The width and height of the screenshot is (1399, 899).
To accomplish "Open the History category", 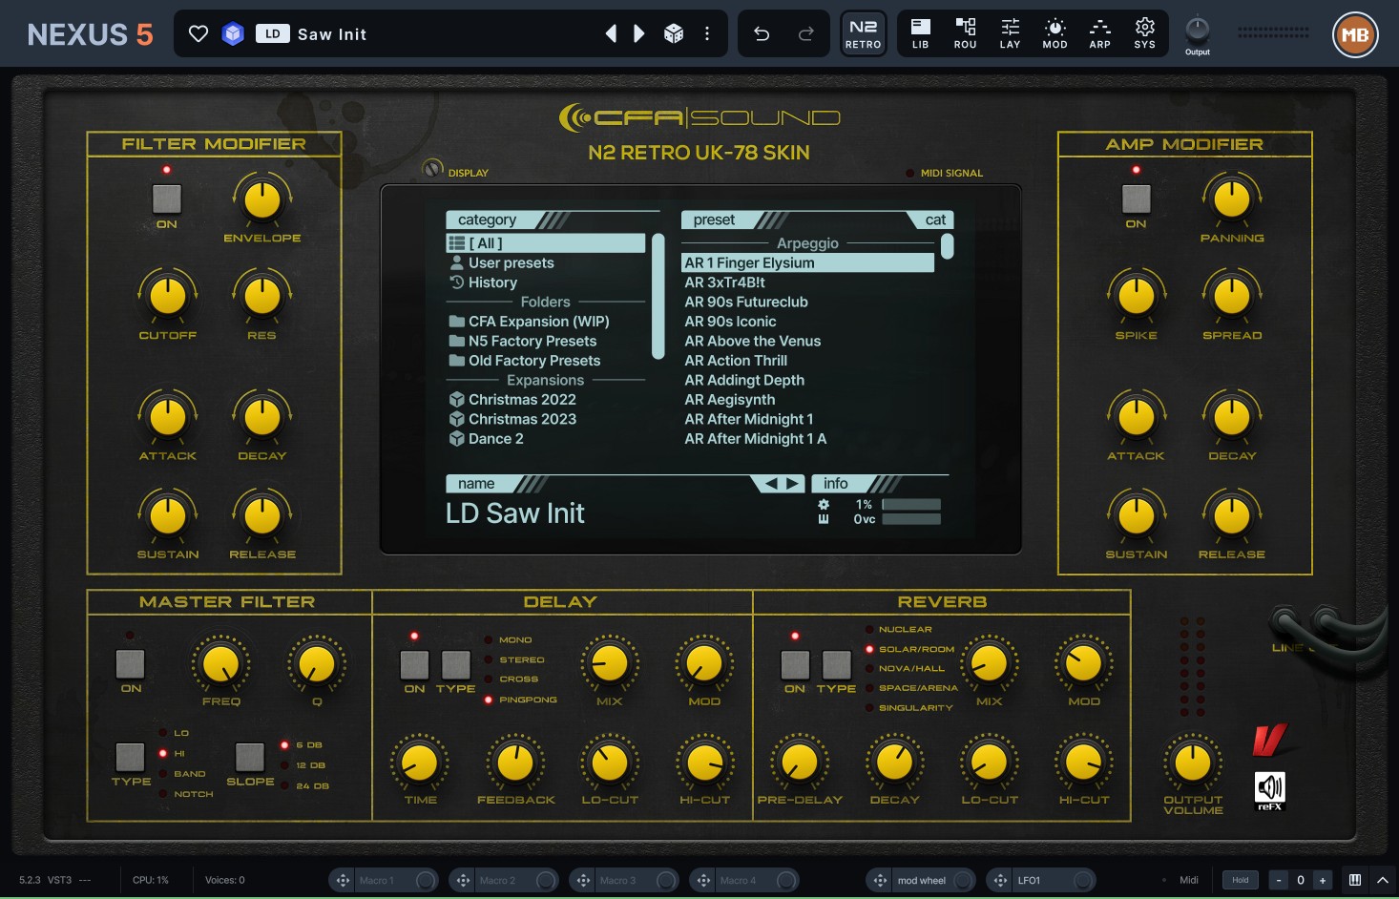I will (546, 282).
